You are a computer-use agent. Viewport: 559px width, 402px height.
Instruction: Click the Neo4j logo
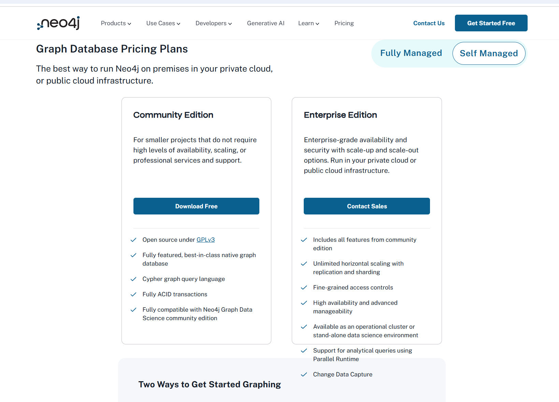[58, 23]
